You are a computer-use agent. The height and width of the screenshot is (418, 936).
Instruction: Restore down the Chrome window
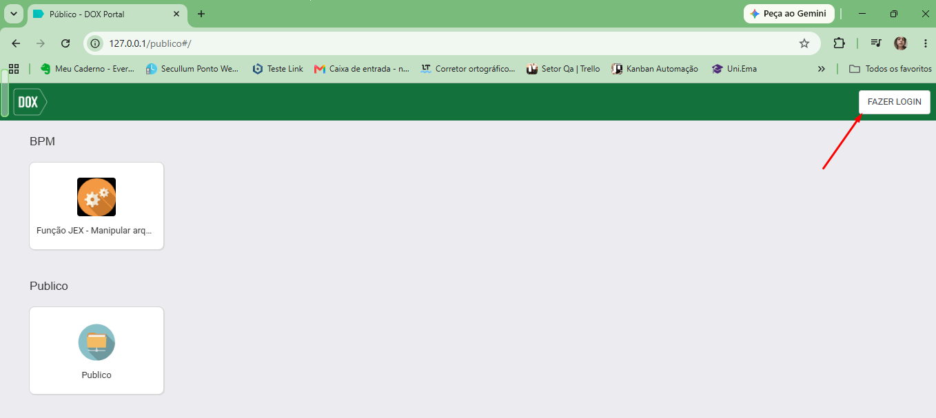pyautogui.click(x=893, y=14)
